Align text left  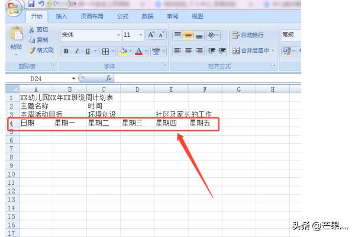tap(177, 50)
